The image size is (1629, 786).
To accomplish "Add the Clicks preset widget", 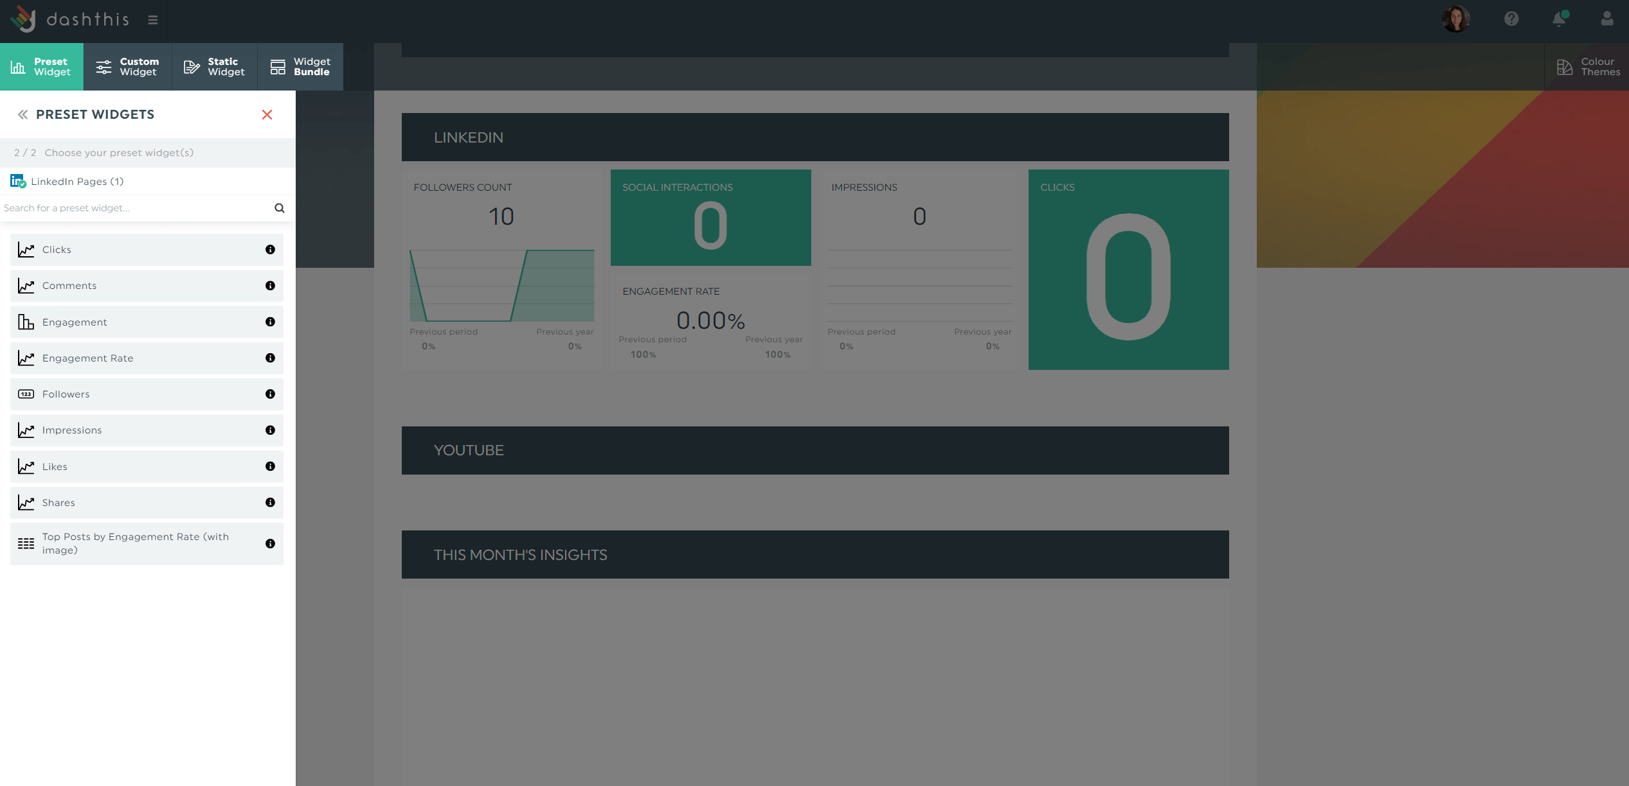I will (x=147, y=250).
